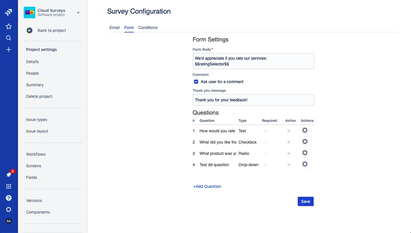Viewport: 411px width, 233px height.
Task: Click Back to project link
Action: pos(52,30)
